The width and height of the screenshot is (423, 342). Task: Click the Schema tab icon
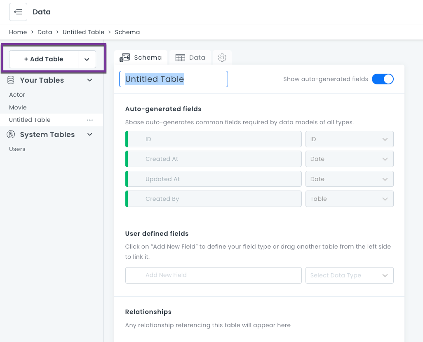click(125, 58)
